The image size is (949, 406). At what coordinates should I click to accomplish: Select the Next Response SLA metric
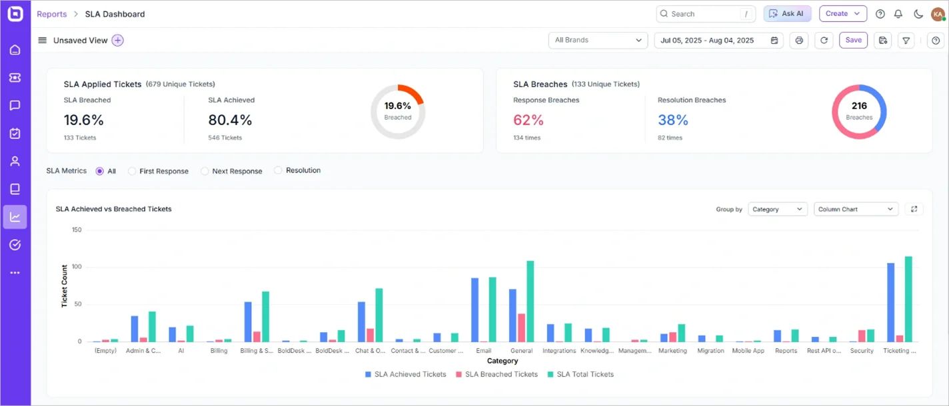click(205, 170)
